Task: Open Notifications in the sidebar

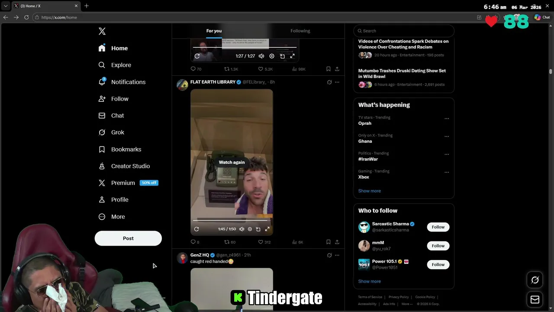Action: pos(122,82)
